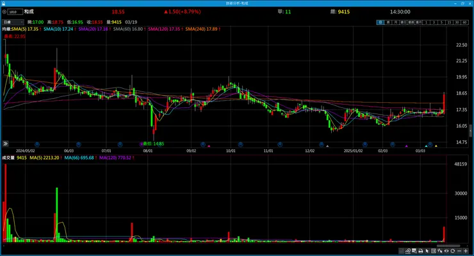Image resolution: width=474 pixels, height=256 pixels.
Task: Click the change value ▲1.50(+8.79%)
Action: [x=183, y=11]
